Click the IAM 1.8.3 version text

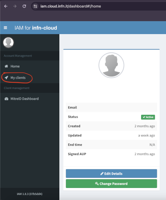pyautogui.click(x=29, y=194)
